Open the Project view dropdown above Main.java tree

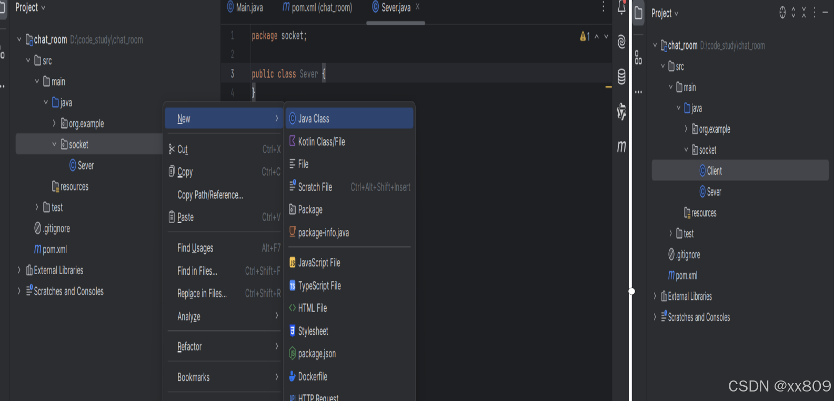click(x=30, y=7)
